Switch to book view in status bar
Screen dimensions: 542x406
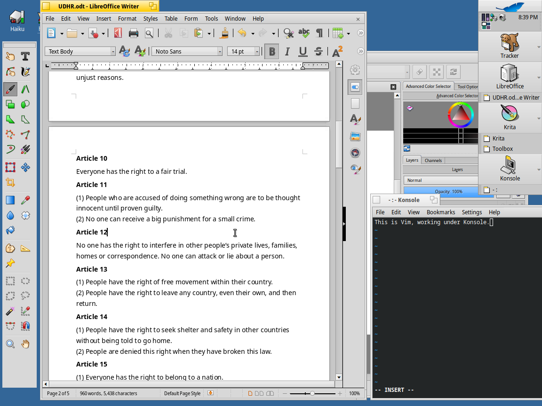271,393
